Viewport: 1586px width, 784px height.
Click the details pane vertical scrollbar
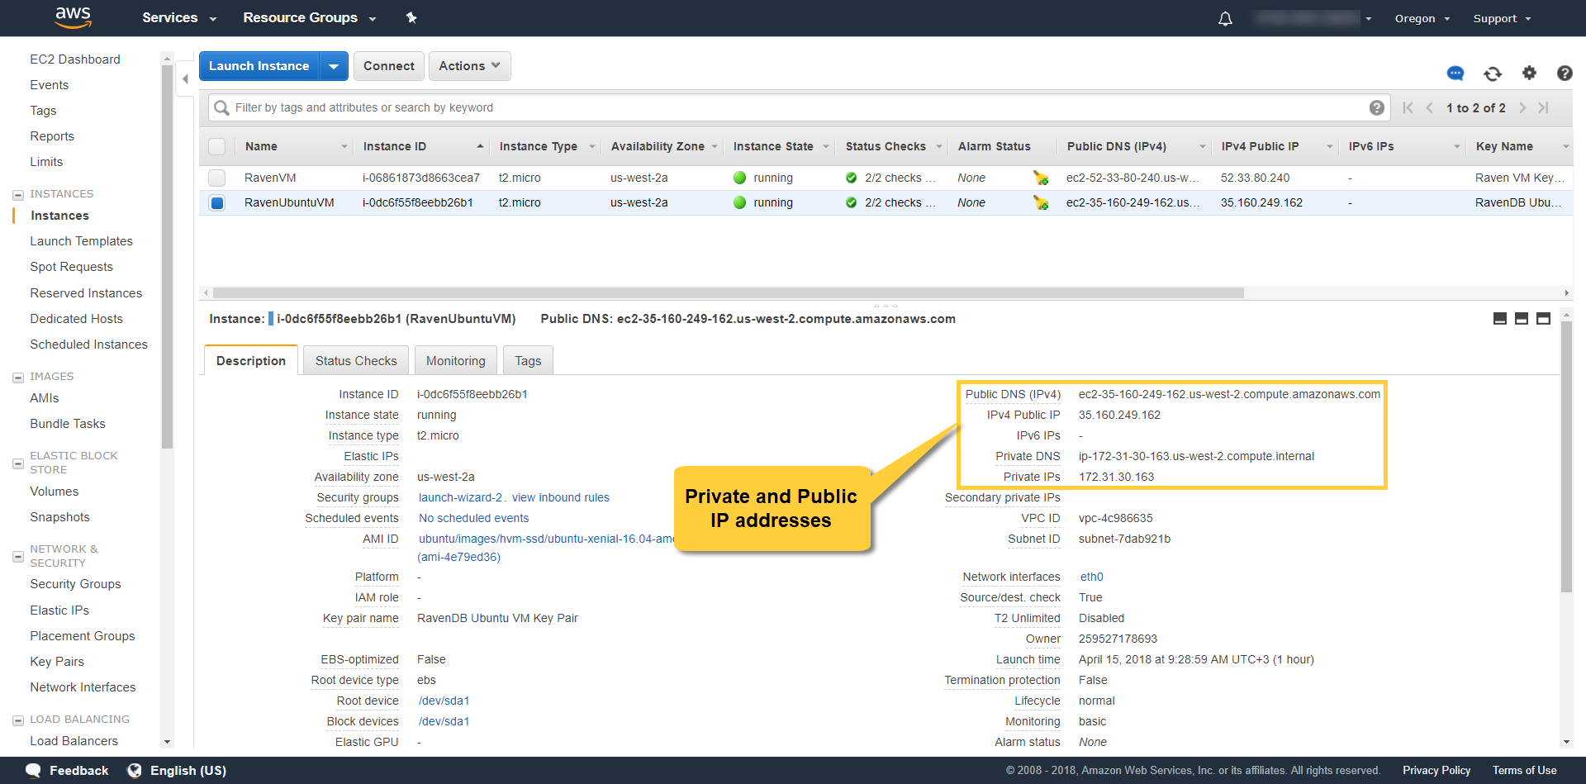(1566, 457)
